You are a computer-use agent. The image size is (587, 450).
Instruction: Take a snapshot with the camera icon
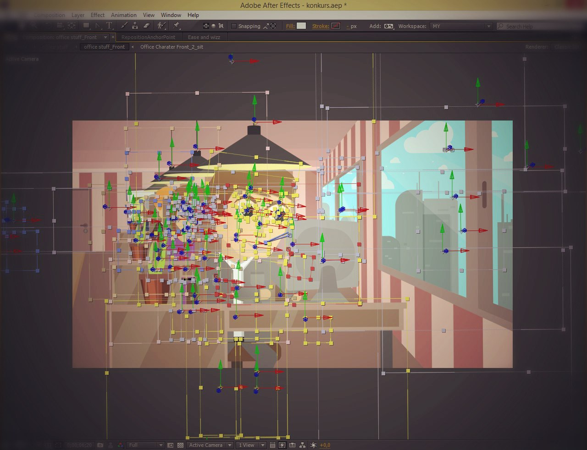point(100,445)
